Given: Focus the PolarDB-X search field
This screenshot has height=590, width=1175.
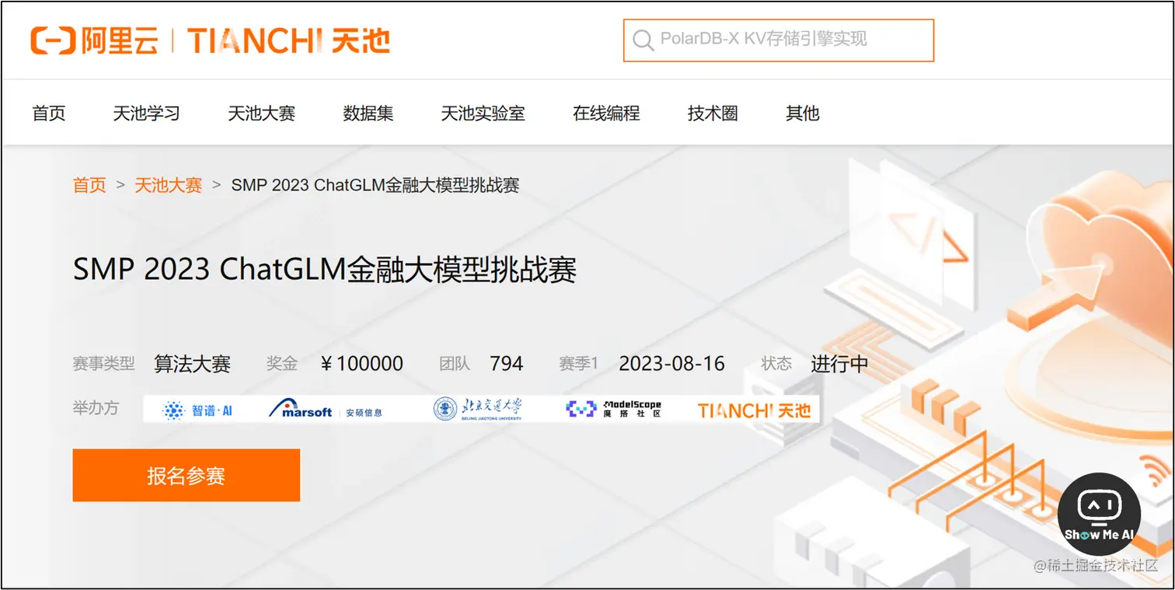Looking at the screenshot, I should coord(778,40).
